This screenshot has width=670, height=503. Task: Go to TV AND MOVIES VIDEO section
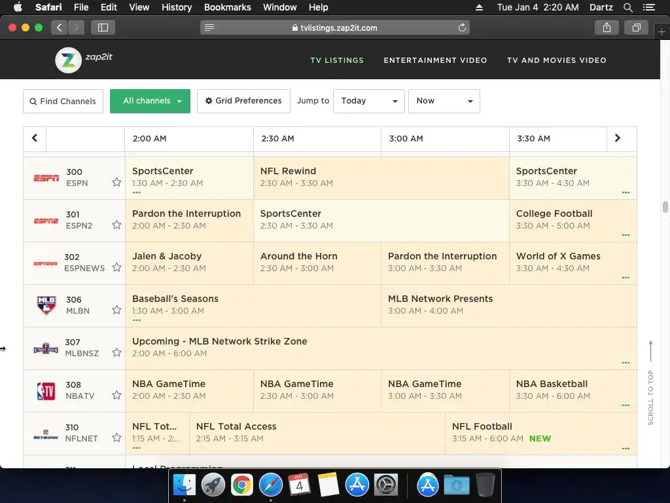pos(556,60)
